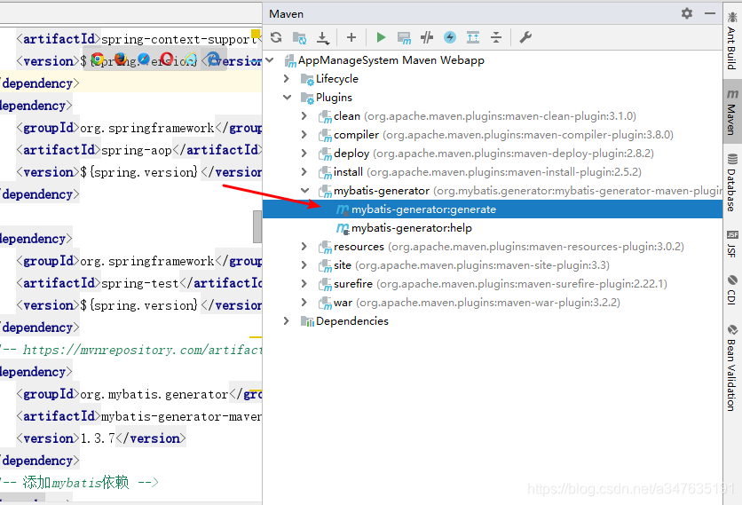The image size is (742, 505).
Task: Run Maven build with green play icon
Action: pyautogui.click(x=381, y=37)
